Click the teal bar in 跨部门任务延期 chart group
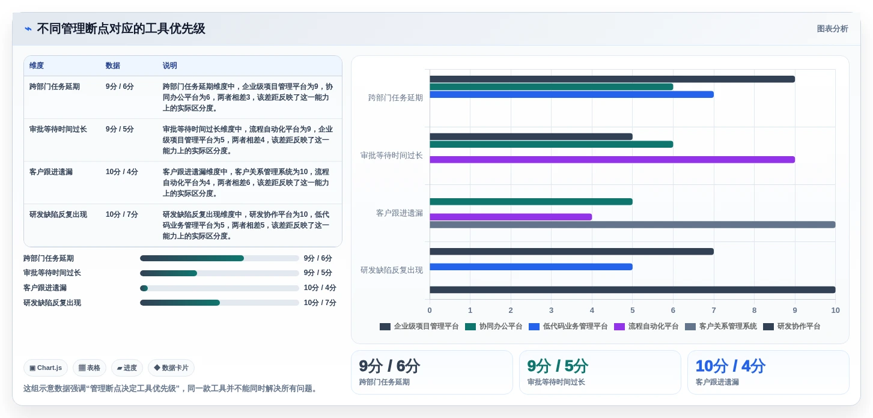Image resolution: width=873 pixels, height=418 pixels. click(551, 87)
